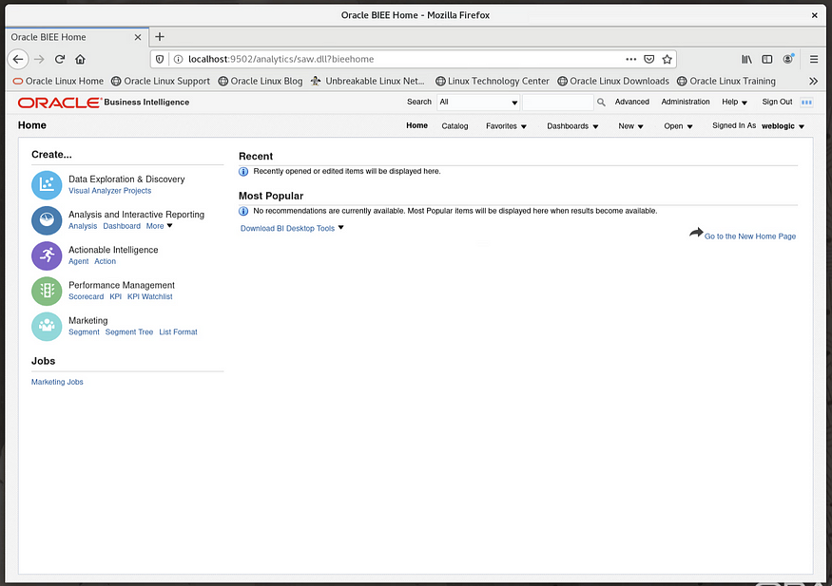Click the three-dot accessibility icon beside Sign Out
This screenshot has height=586, width=832.
pos(806,103)
